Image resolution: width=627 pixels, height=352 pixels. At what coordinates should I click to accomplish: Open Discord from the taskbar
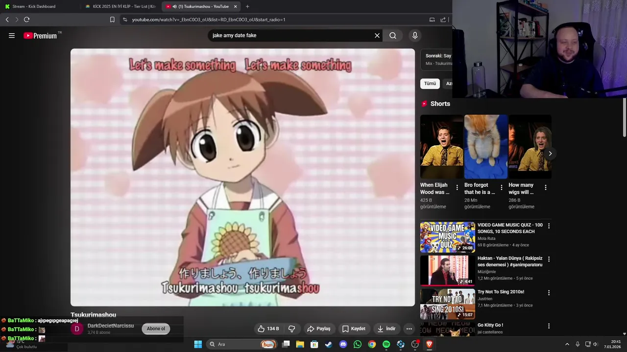click(x=343, y=344)
